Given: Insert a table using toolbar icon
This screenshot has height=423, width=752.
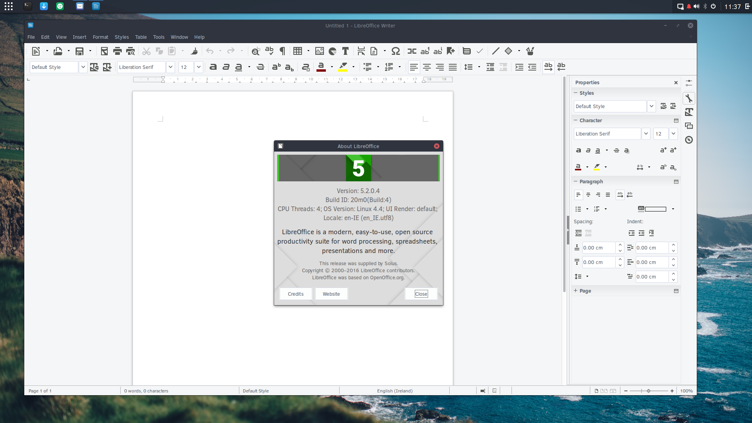Looking at the screenshot, I should (x=298, y=51).
